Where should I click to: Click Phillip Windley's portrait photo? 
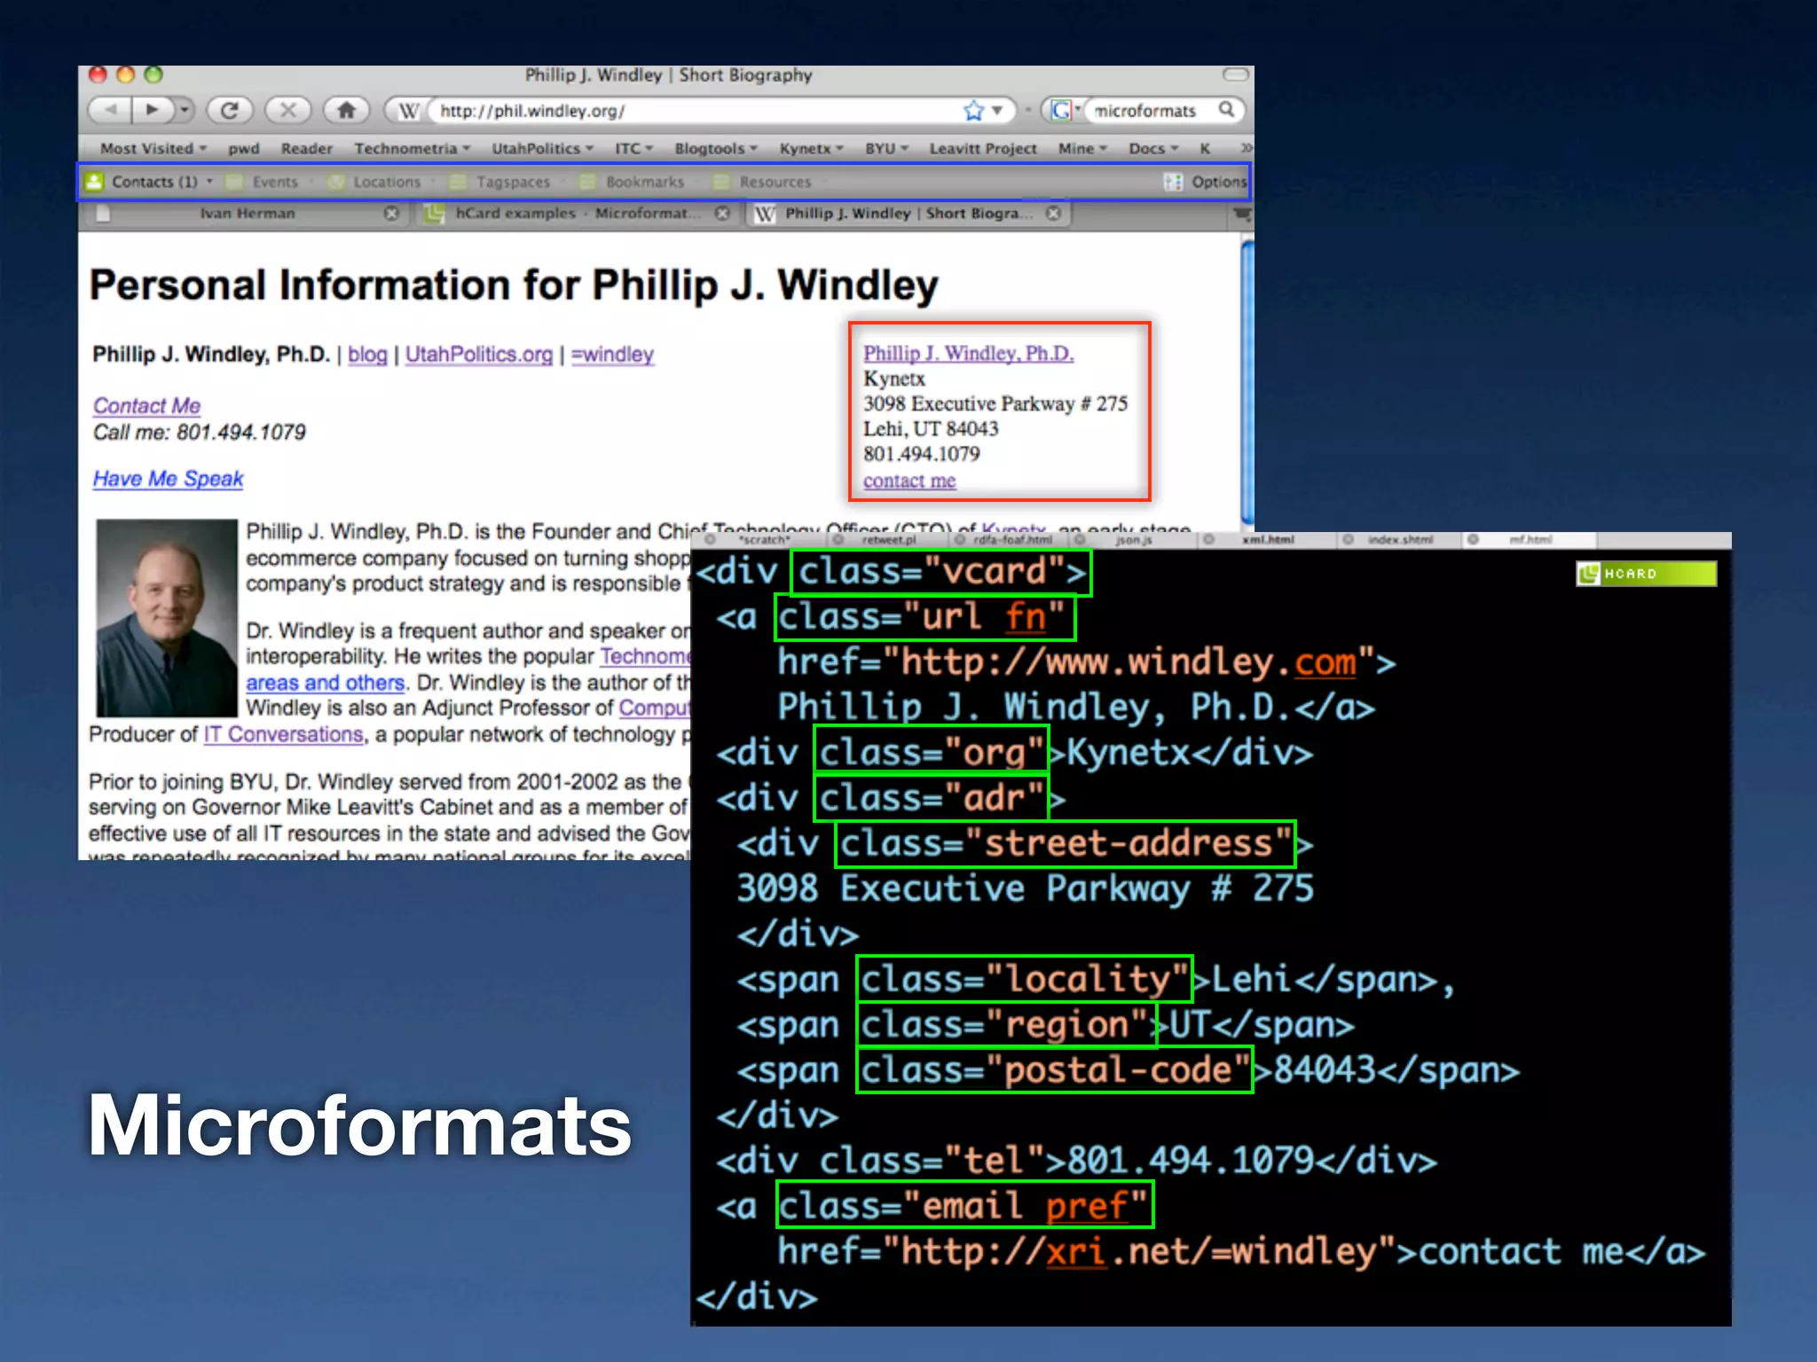167,618
